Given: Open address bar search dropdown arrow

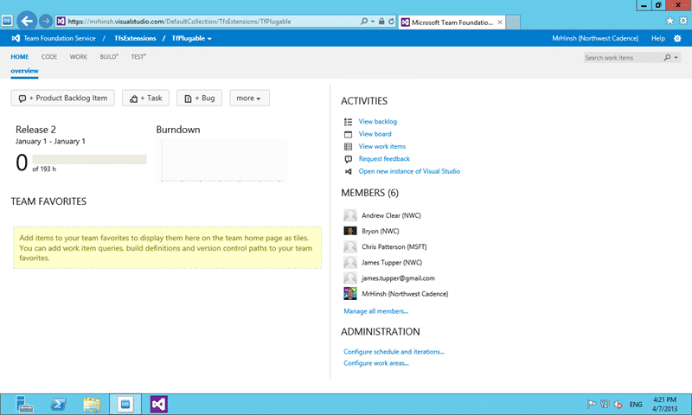Looking at the screenshot, I should (373, 21).
